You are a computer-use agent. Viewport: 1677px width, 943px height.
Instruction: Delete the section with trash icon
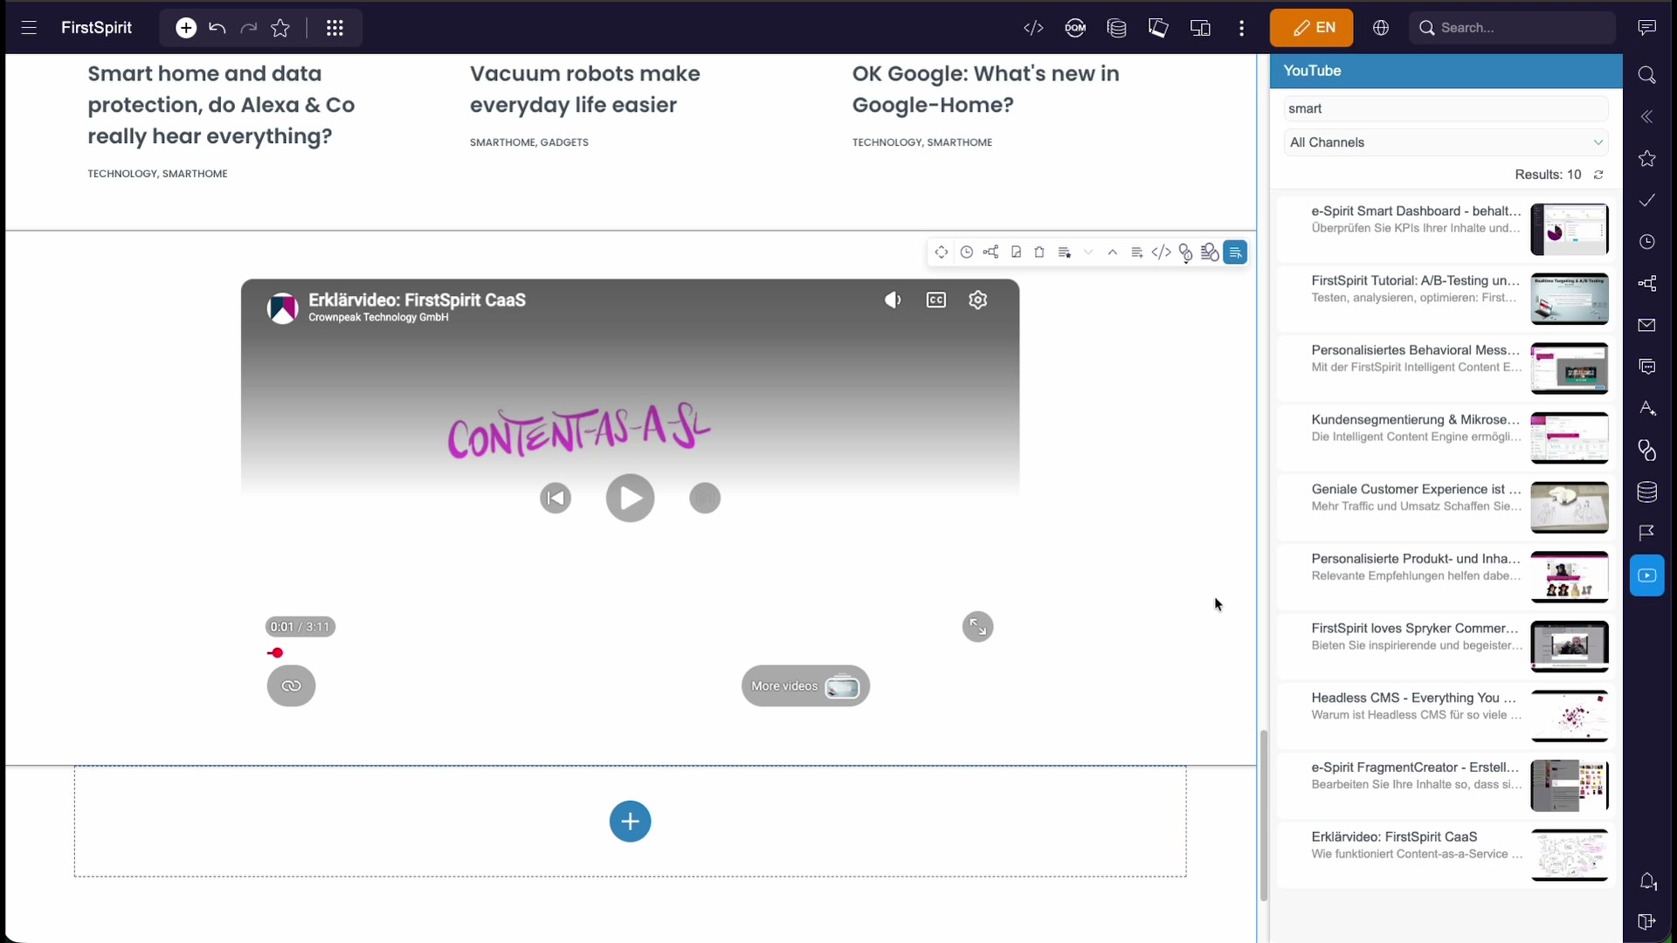tap(1039, 252)
